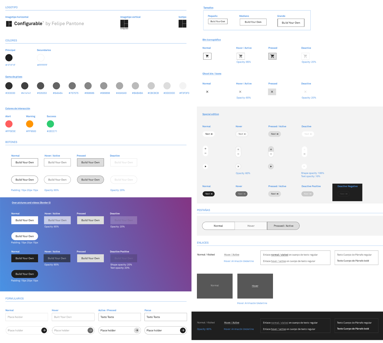The image size is (383, 343).
Task: Click the shopping cart icon in Normal state
Action: 207,56
